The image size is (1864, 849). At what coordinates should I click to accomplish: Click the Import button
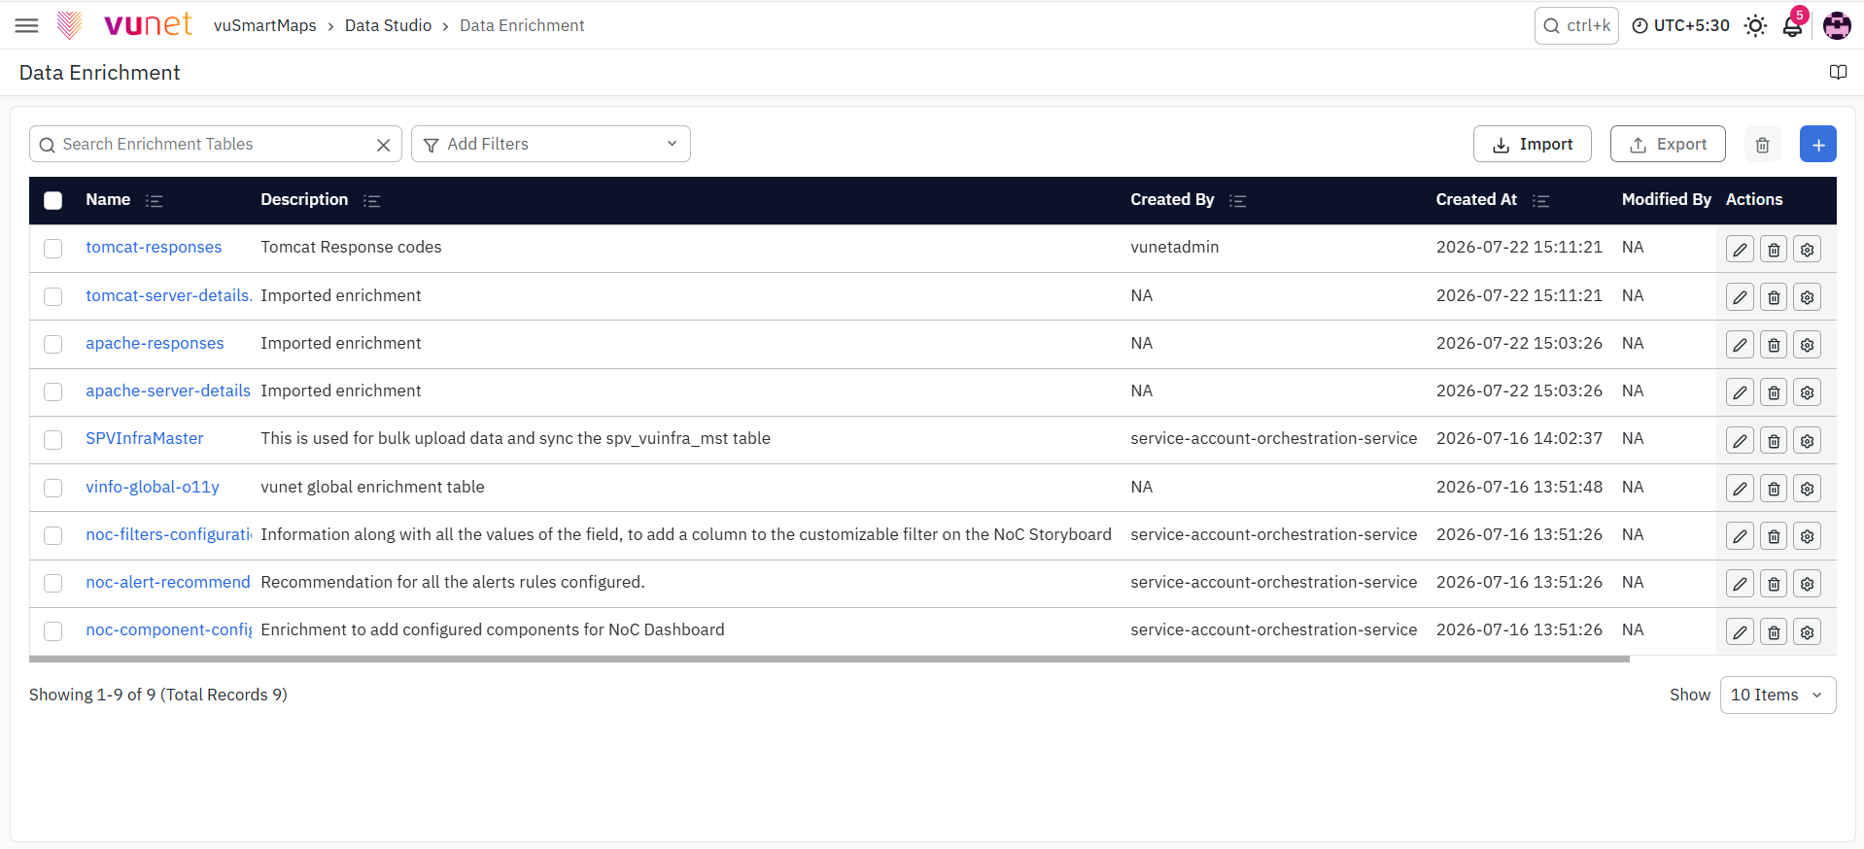1532,144
